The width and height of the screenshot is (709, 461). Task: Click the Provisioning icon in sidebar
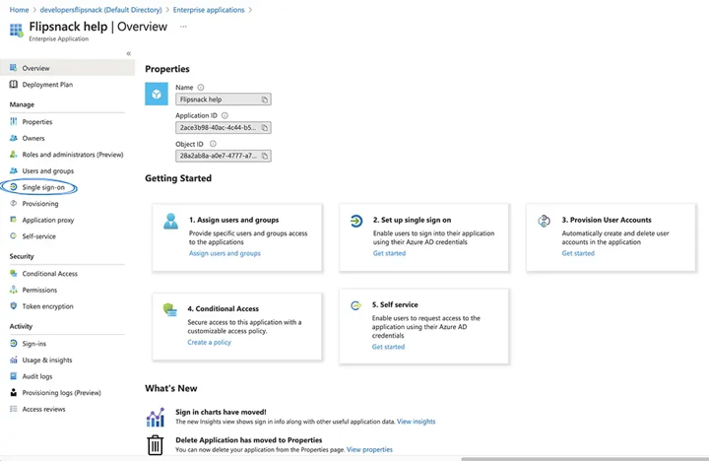(x=14, y=203)
